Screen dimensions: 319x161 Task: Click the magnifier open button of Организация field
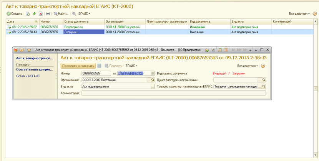[x=153, y=80]
